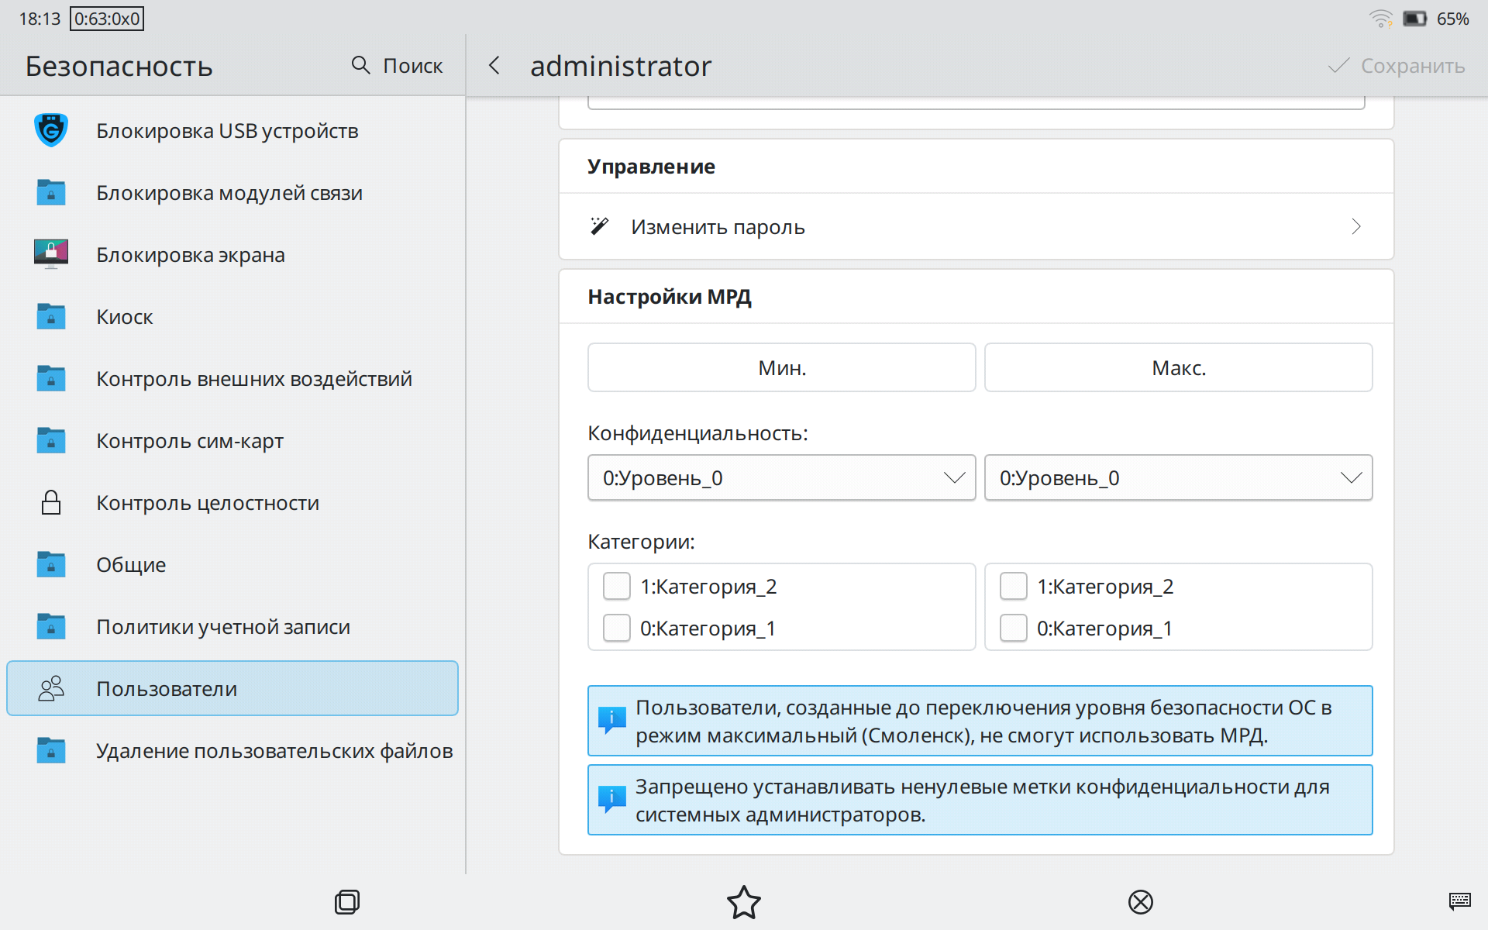Open minimum confidentiality level dropdown
Viewport: 1488px width, 930px height.
coord(781,477)
